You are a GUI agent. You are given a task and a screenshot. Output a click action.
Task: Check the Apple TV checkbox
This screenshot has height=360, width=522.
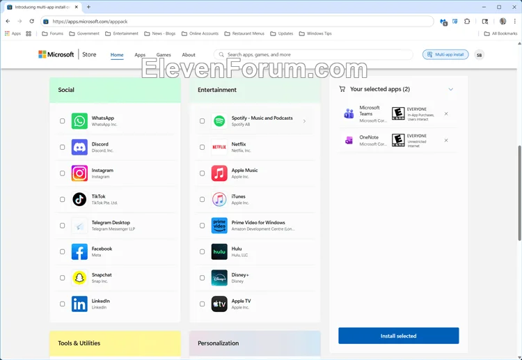(202, 304)
